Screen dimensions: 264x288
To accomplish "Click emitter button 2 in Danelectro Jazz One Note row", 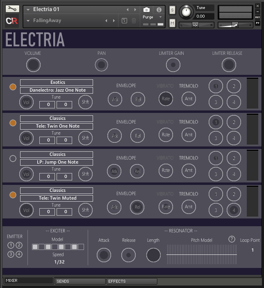I will click(x=234, y=86).
